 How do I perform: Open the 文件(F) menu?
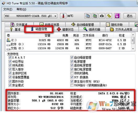8,9
